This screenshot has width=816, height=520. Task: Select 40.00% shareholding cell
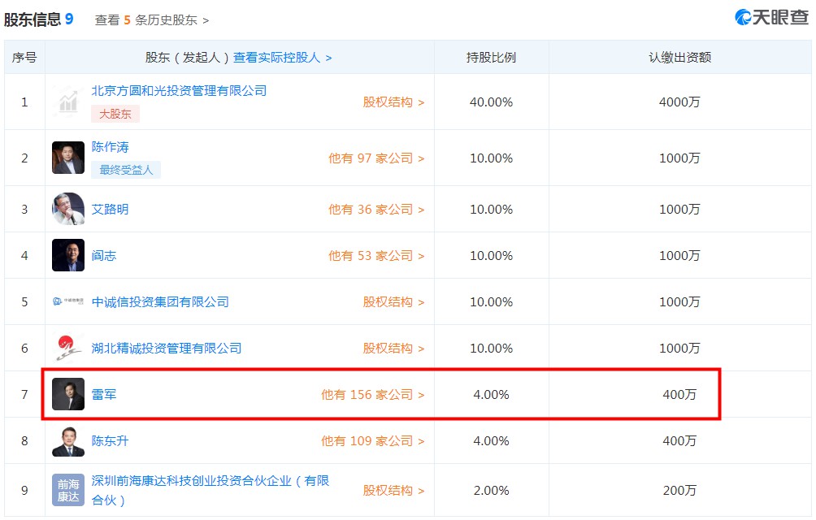(x=491, y=102)
